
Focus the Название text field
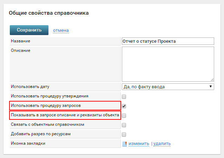coord(167,41)
